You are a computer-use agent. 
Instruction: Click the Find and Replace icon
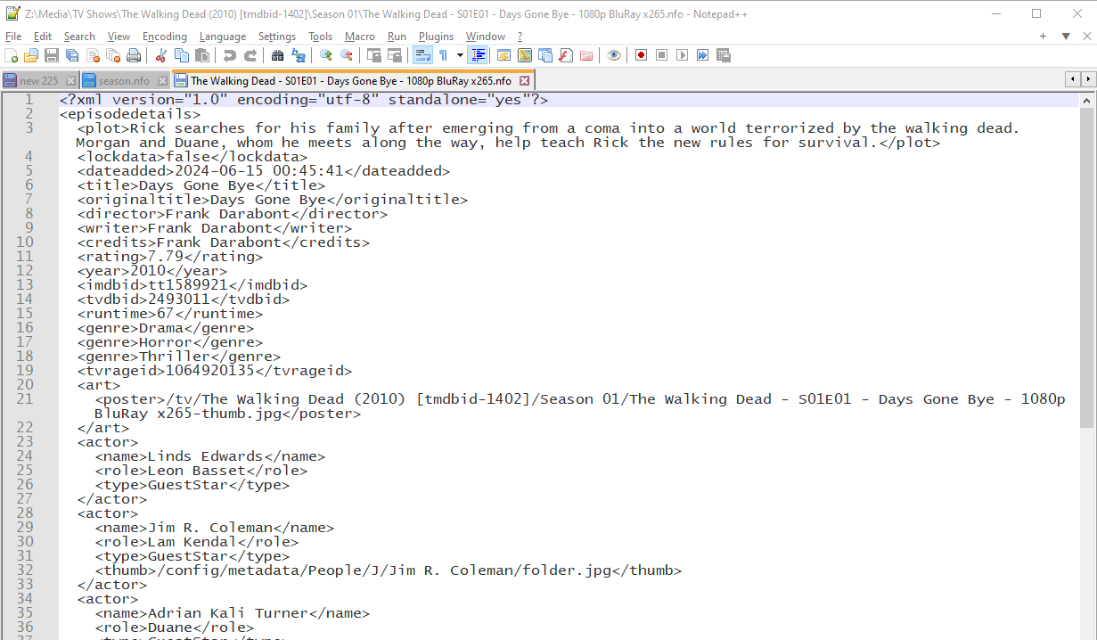tap(299, 55)
